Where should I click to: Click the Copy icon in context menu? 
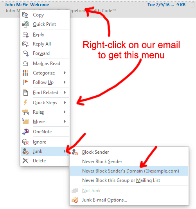pos(25,15)
